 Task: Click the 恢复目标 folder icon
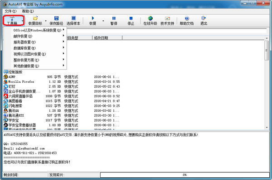coord(35,18)
